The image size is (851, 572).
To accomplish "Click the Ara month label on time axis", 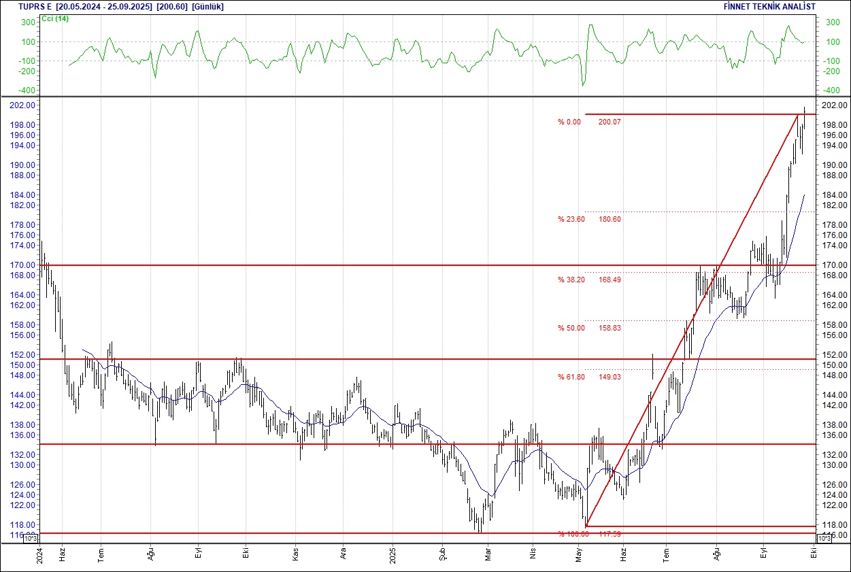I will click(x=344, y=554).
